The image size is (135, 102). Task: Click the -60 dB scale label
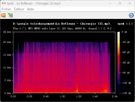[126, 63]
